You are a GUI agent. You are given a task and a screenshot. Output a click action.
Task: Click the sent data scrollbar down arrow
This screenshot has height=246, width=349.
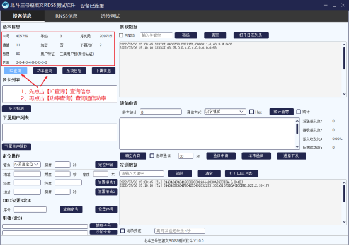click(344, 221)
